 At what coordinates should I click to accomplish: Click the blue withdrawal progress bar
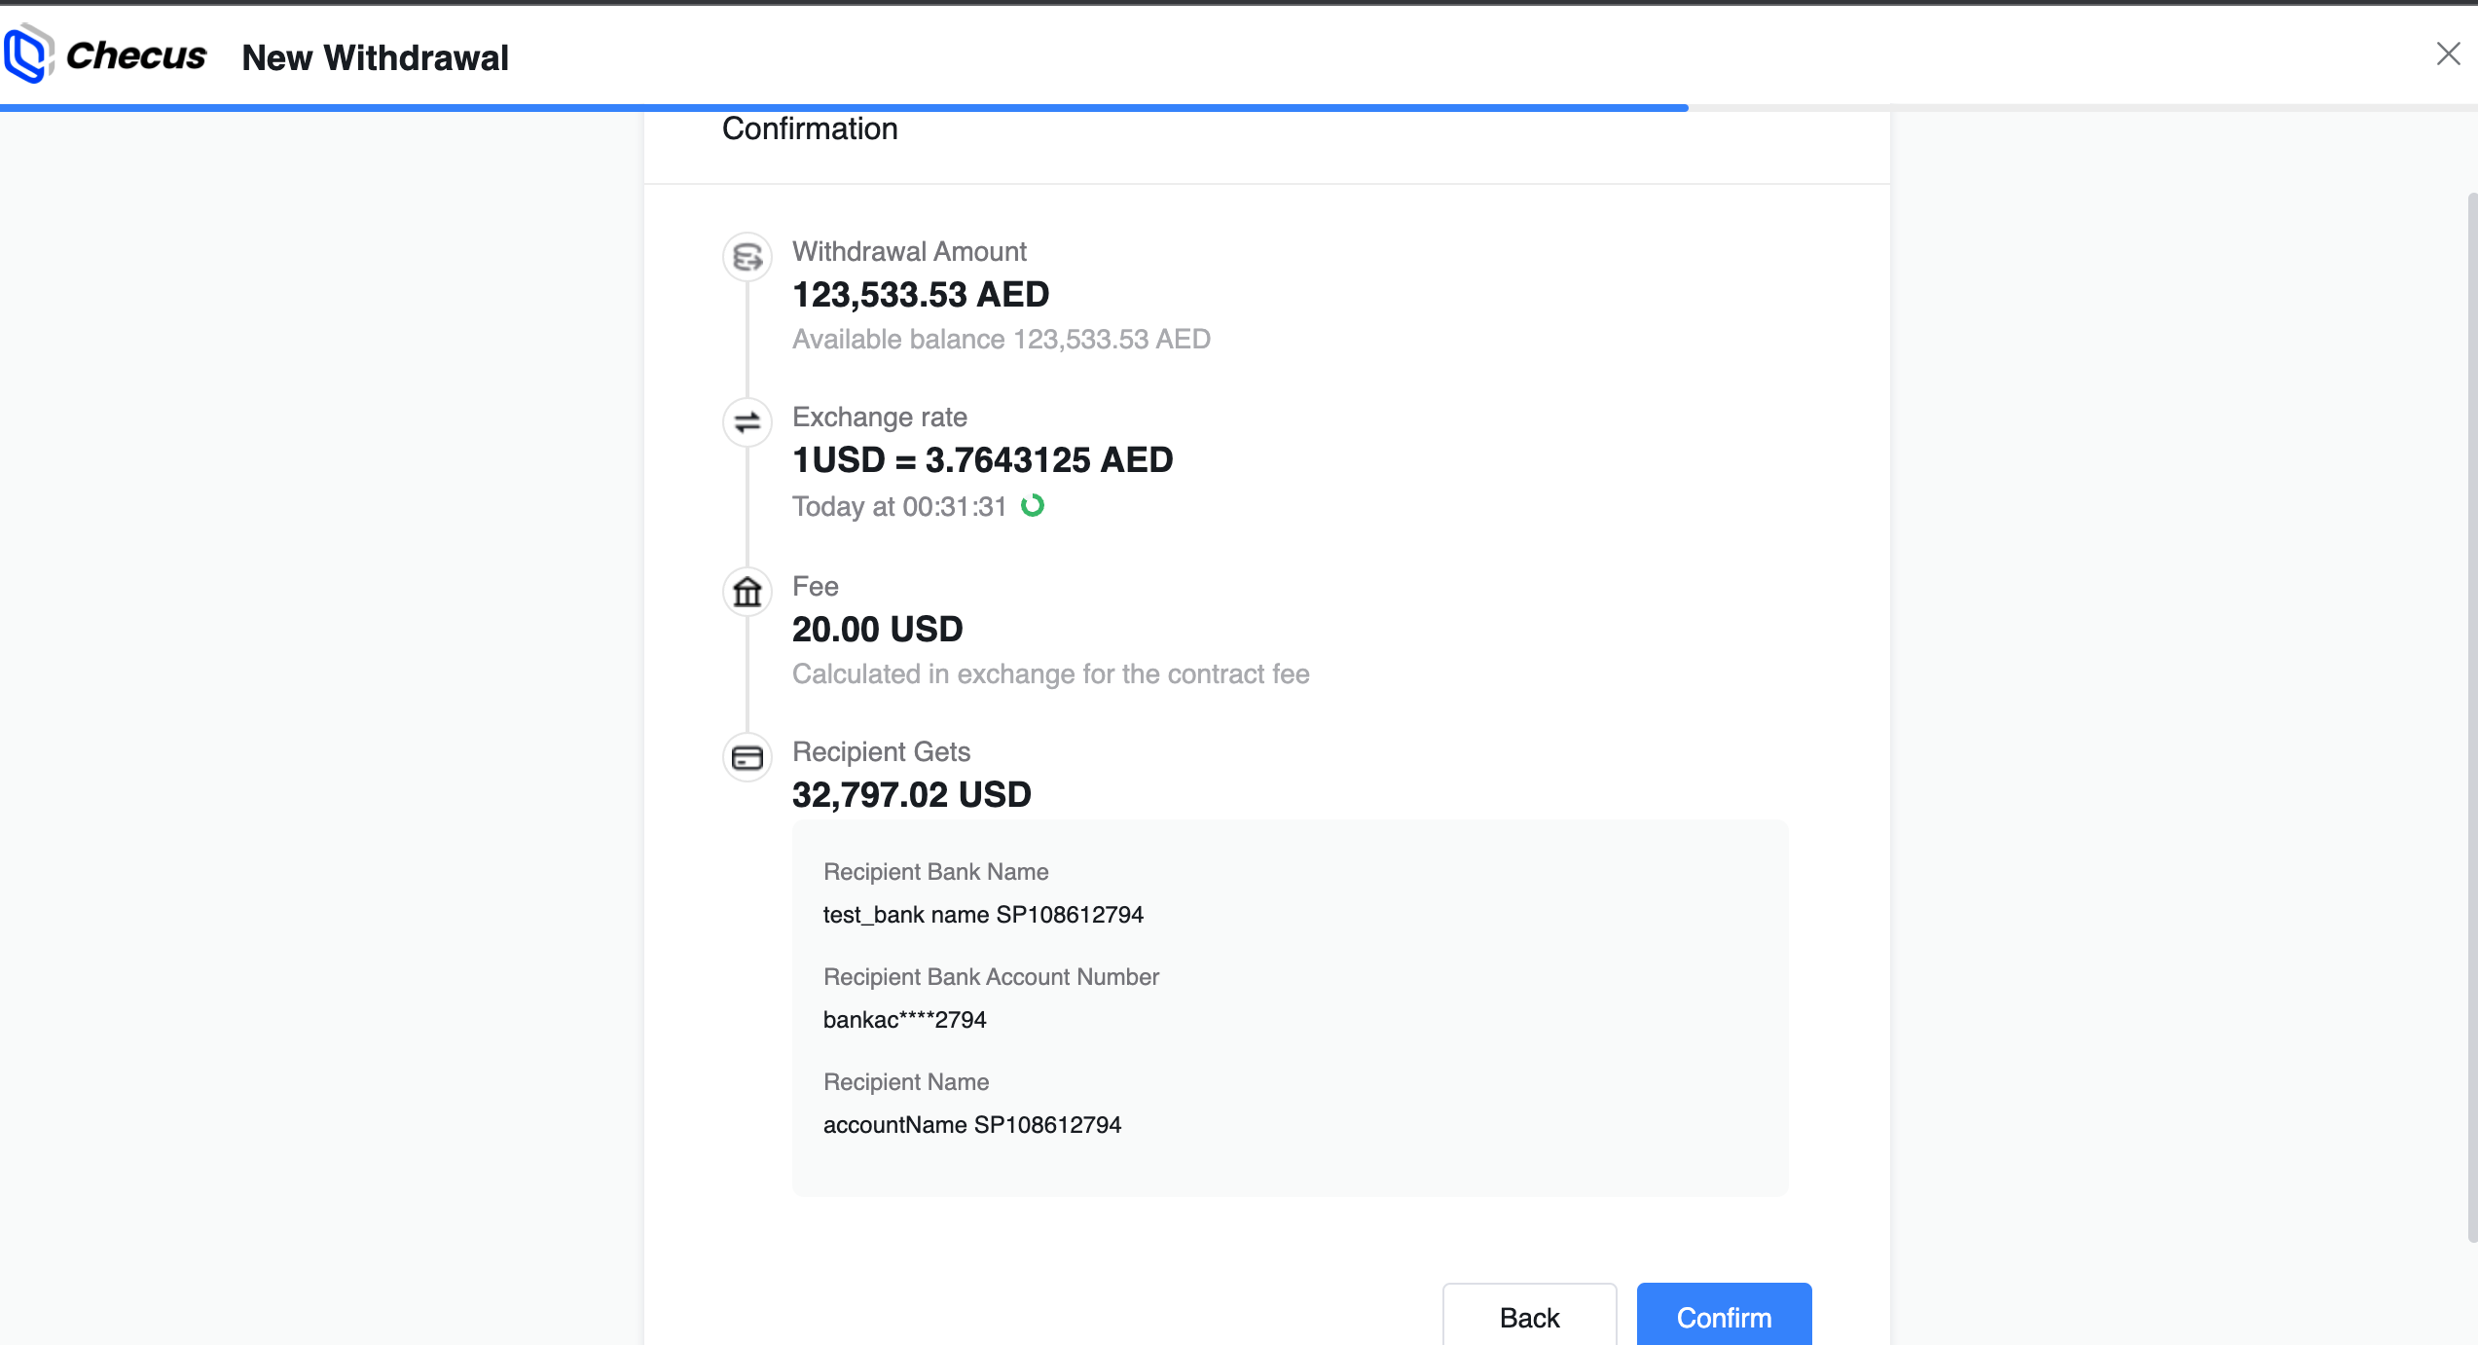click(x=843, y=108)
